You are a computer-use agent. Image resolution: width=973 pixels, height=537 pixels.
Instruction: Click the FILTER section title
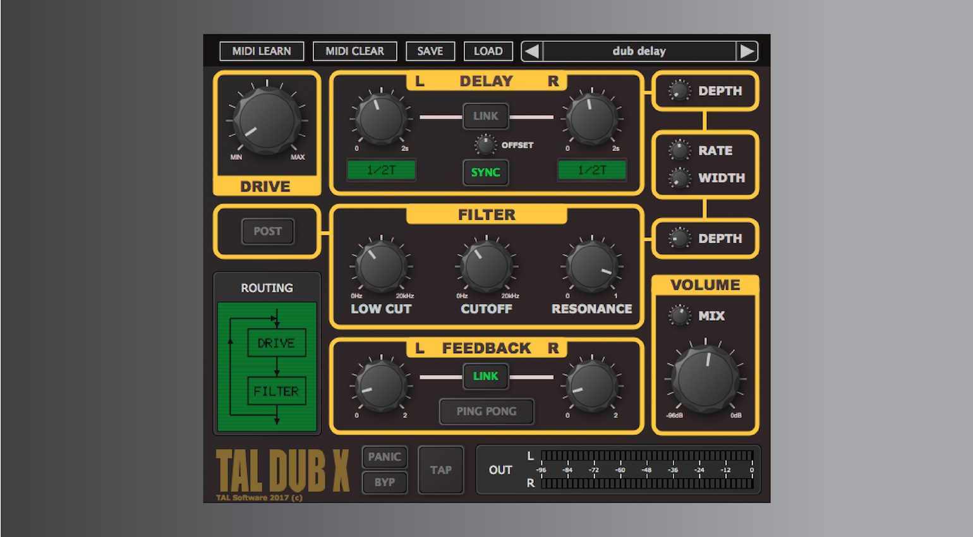coord(486,215)
